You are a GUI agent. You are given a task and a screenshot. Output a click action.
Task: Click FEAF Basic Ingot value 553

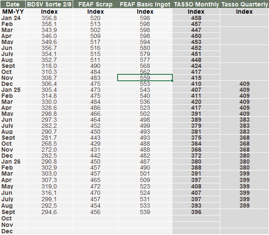(x=145, y=84)
